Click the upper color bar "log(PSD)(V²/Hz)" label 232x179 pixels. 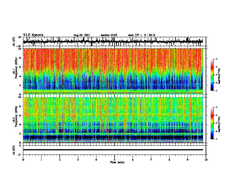coord(219,76)
